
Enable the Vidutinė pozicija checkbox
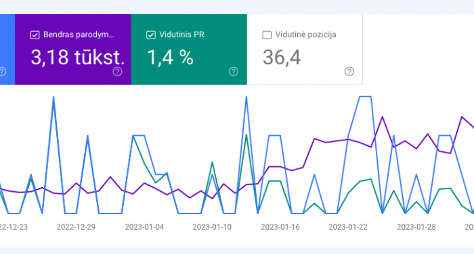(x=267, y=35)
